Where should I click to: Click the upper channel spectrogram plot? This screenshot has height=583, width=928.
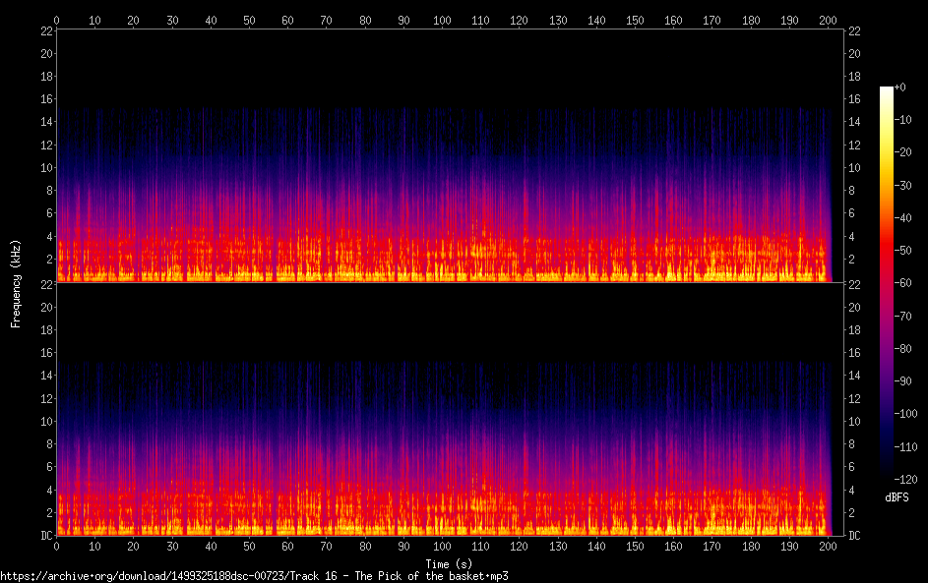tap(450, 155)
